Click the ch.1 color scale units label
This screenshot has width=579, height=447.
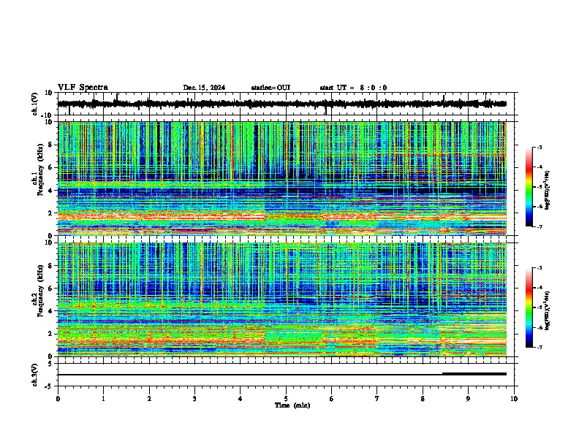point(548,190)
